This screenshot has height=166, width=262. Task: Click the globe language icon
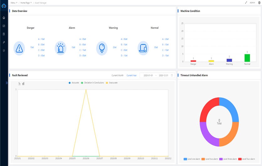259,3
